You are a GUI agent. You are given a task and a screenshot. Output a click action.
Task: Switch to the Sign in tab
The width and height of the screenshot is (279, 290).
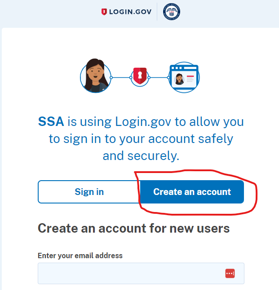click(89, 192)
